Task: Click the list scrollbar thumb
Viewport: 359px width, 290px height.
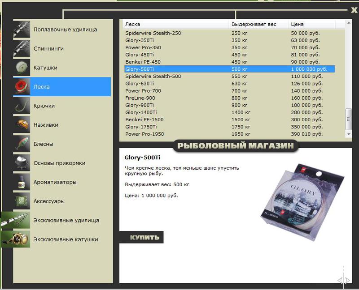Action: (x=349, y=119)
